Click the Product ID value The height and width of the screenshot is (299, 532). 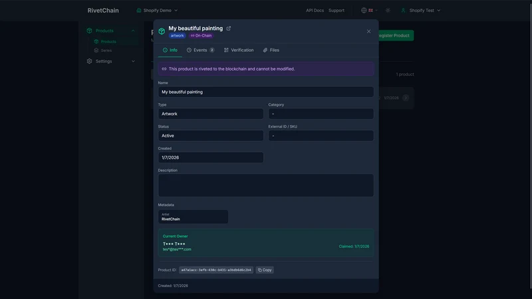216,270
